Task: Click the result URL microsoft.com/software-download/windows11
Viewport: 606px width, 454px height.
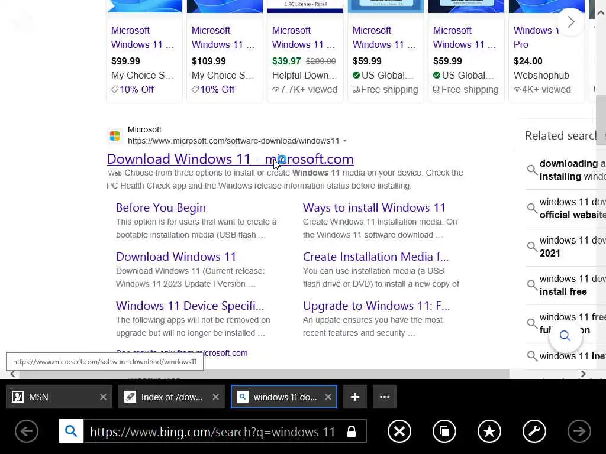Action: 233,141
